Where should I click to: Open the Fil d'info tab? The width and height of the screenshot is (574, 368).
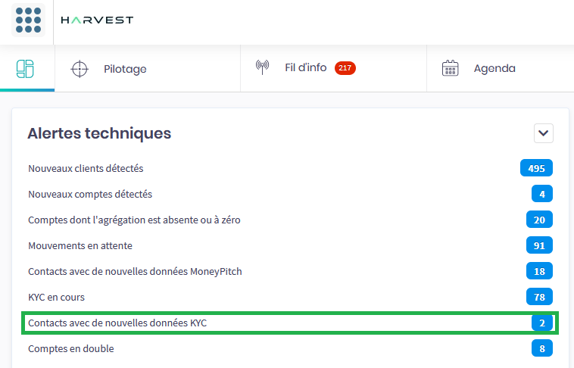tap(305, 68)
